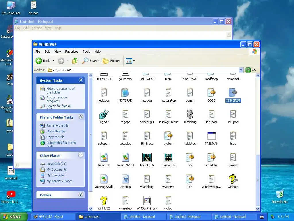Open My Documents link
Screen dimensions: 294x221
(x=57, y=169)
